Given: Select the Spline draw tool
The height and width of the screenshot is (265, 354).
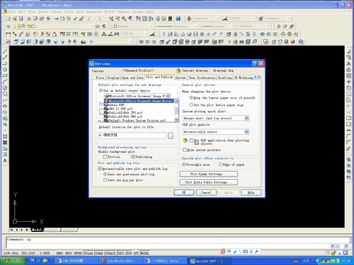Looking at the screenshot, I should click(5, 100).
